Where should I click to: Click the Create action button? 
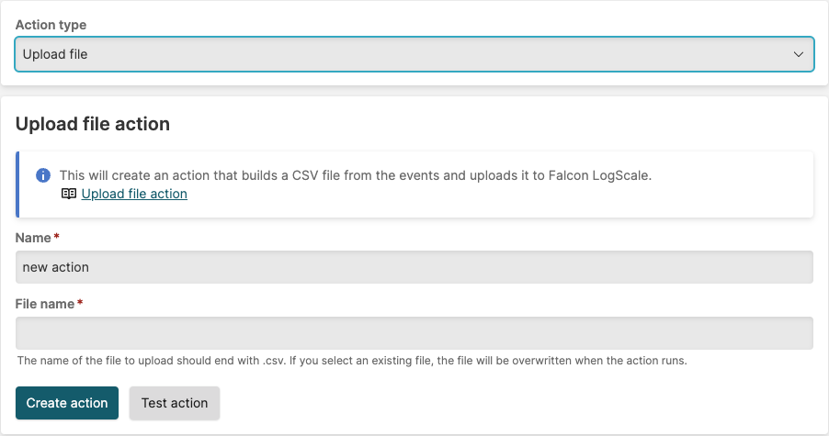(67, 403)
